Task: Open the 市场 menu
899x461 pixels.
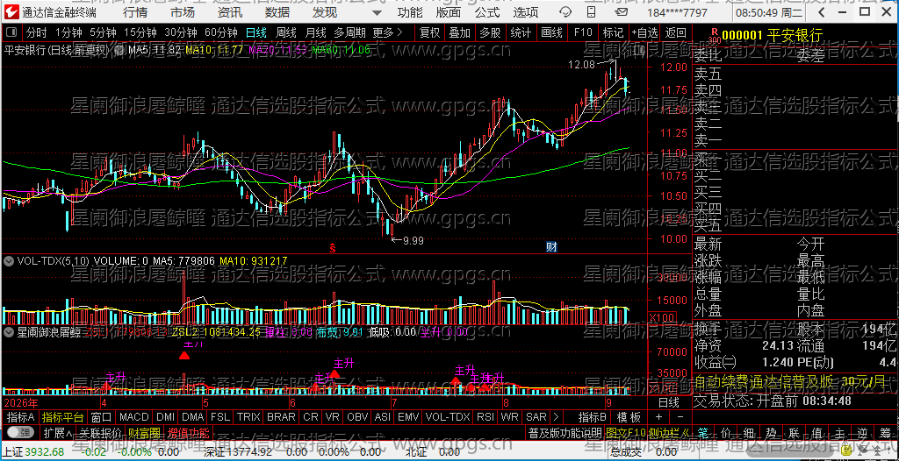Action: (x=183, y=12)
